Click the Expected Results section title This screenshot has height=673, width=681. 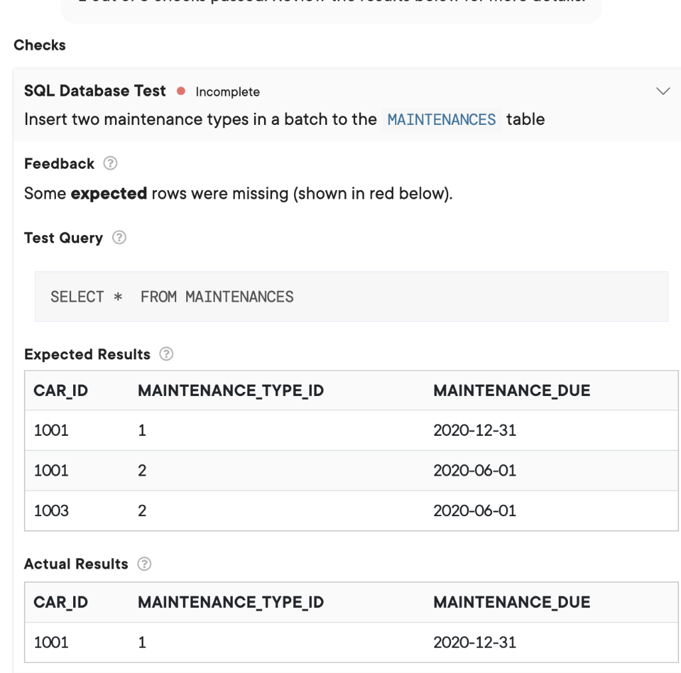(87, 354)
